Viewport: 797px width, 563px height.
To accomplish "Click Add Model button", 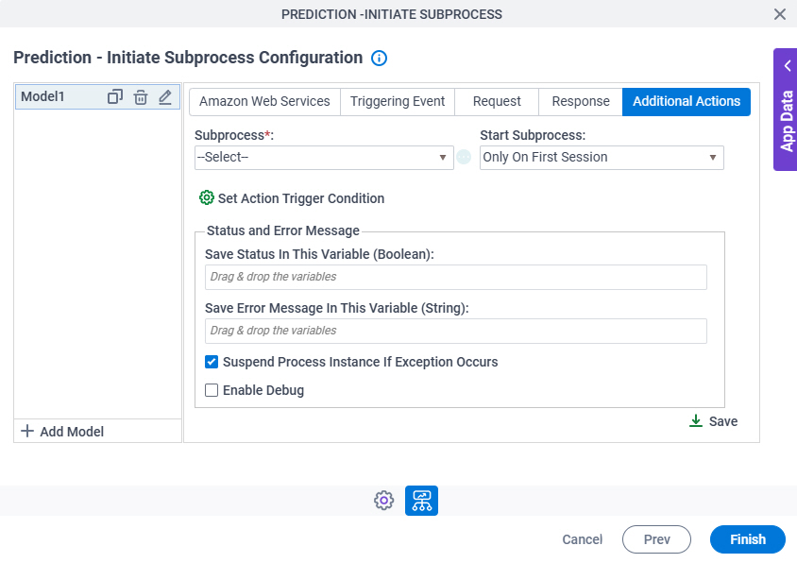I will click(62, 432).
